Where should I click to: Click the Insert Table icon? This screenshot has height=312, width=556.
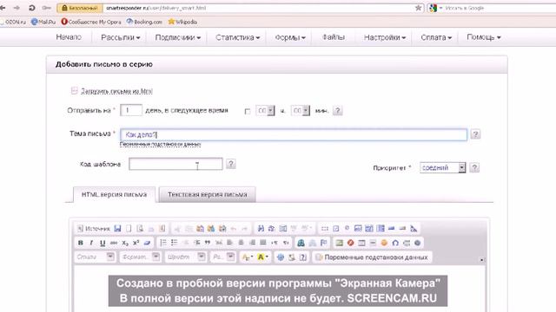(x=361, y=243)
